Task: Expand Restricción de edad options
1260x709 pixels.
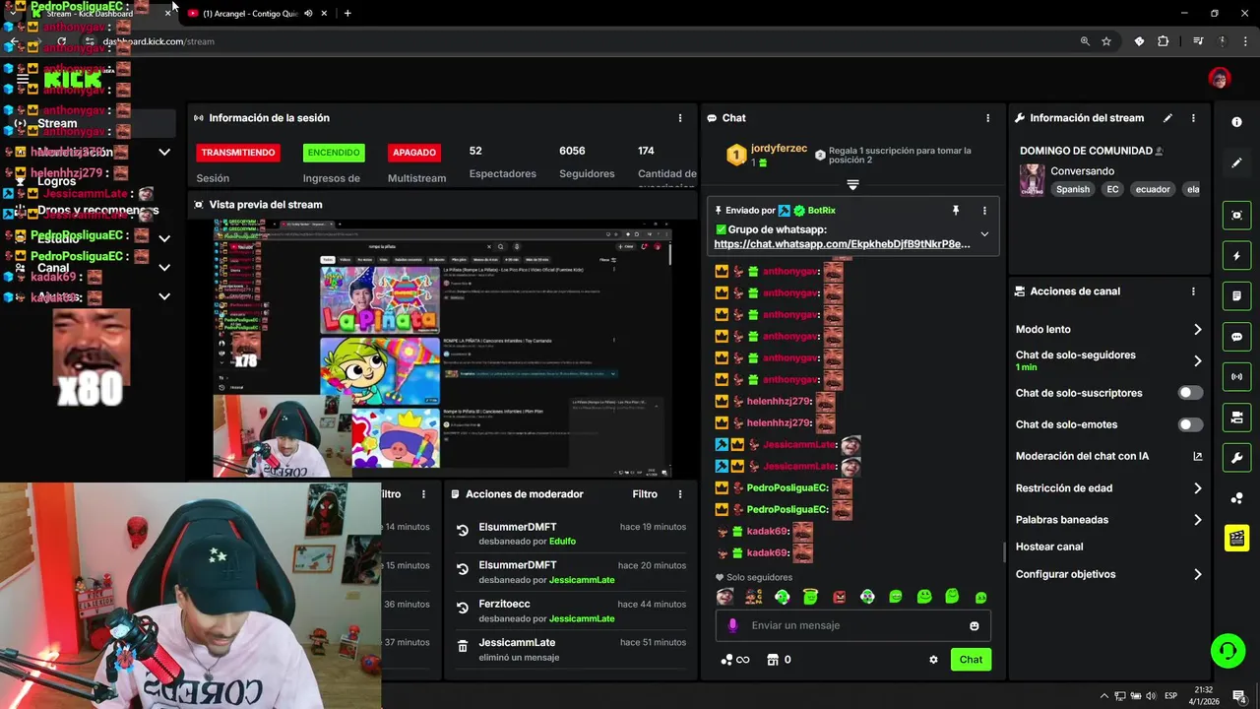Action: tap(1198, 488)
